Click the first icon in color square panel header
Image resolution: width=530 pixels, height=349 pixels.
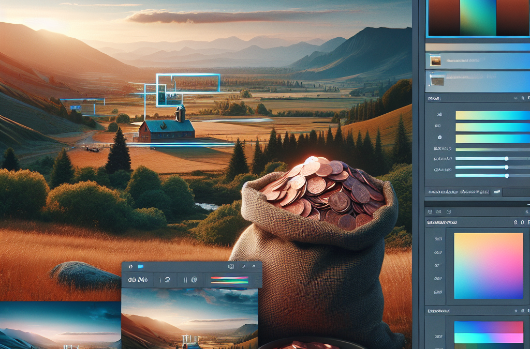click(x=516, y=222)
